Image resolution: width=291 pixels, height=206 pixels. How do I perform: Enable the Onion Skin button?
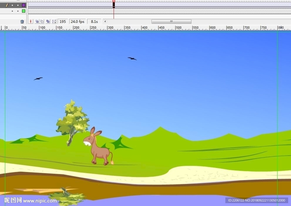(x=37, y=22)
